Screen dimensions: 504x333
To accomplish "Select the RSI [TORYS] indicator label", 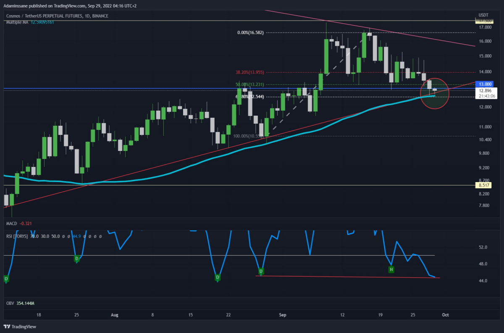I will (x=17, y=237).
